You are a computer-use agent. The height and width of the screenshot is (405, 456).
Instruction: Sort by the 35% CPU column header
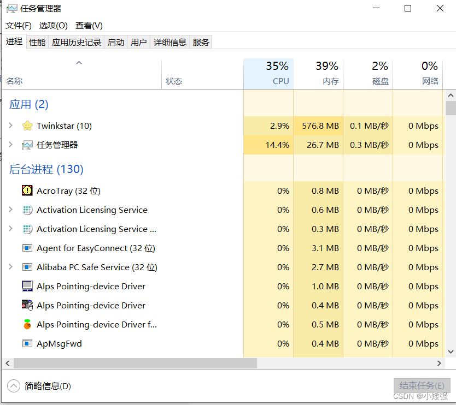(x=268, y=74)
